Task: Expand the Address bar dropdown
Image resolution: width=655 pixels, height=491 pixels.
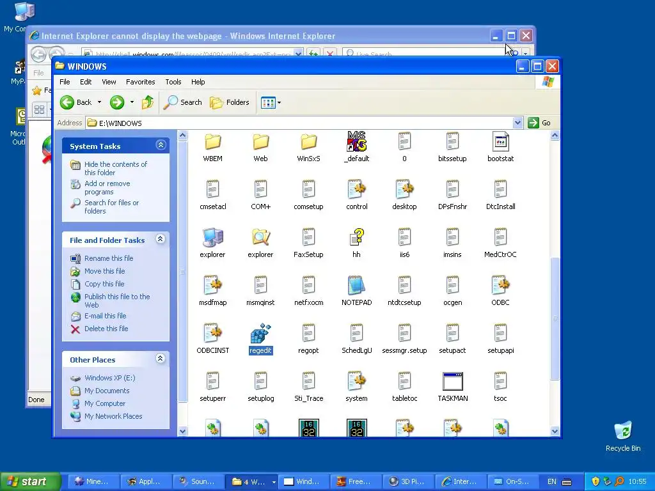Action: coord(517,123)
